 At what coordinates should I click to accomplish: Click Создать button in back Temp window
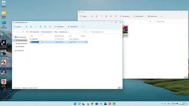point(84,16)
